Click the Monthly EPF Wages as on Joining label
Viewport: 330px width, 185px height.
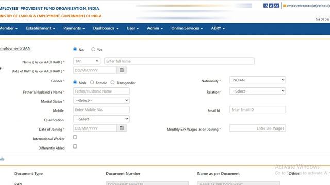pos(194,129)
